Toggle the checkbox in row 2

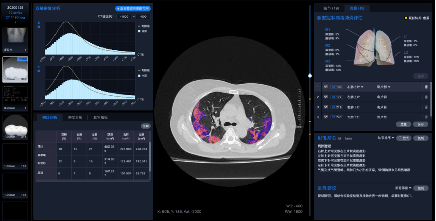tap(326, 97)
